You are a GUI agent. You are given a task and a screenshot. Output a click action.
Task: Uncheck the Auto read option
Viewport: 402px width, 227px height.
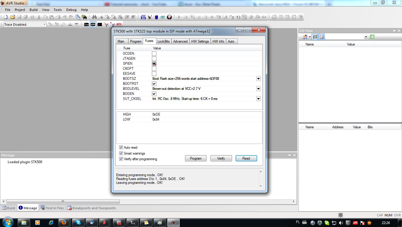[121, 147]
